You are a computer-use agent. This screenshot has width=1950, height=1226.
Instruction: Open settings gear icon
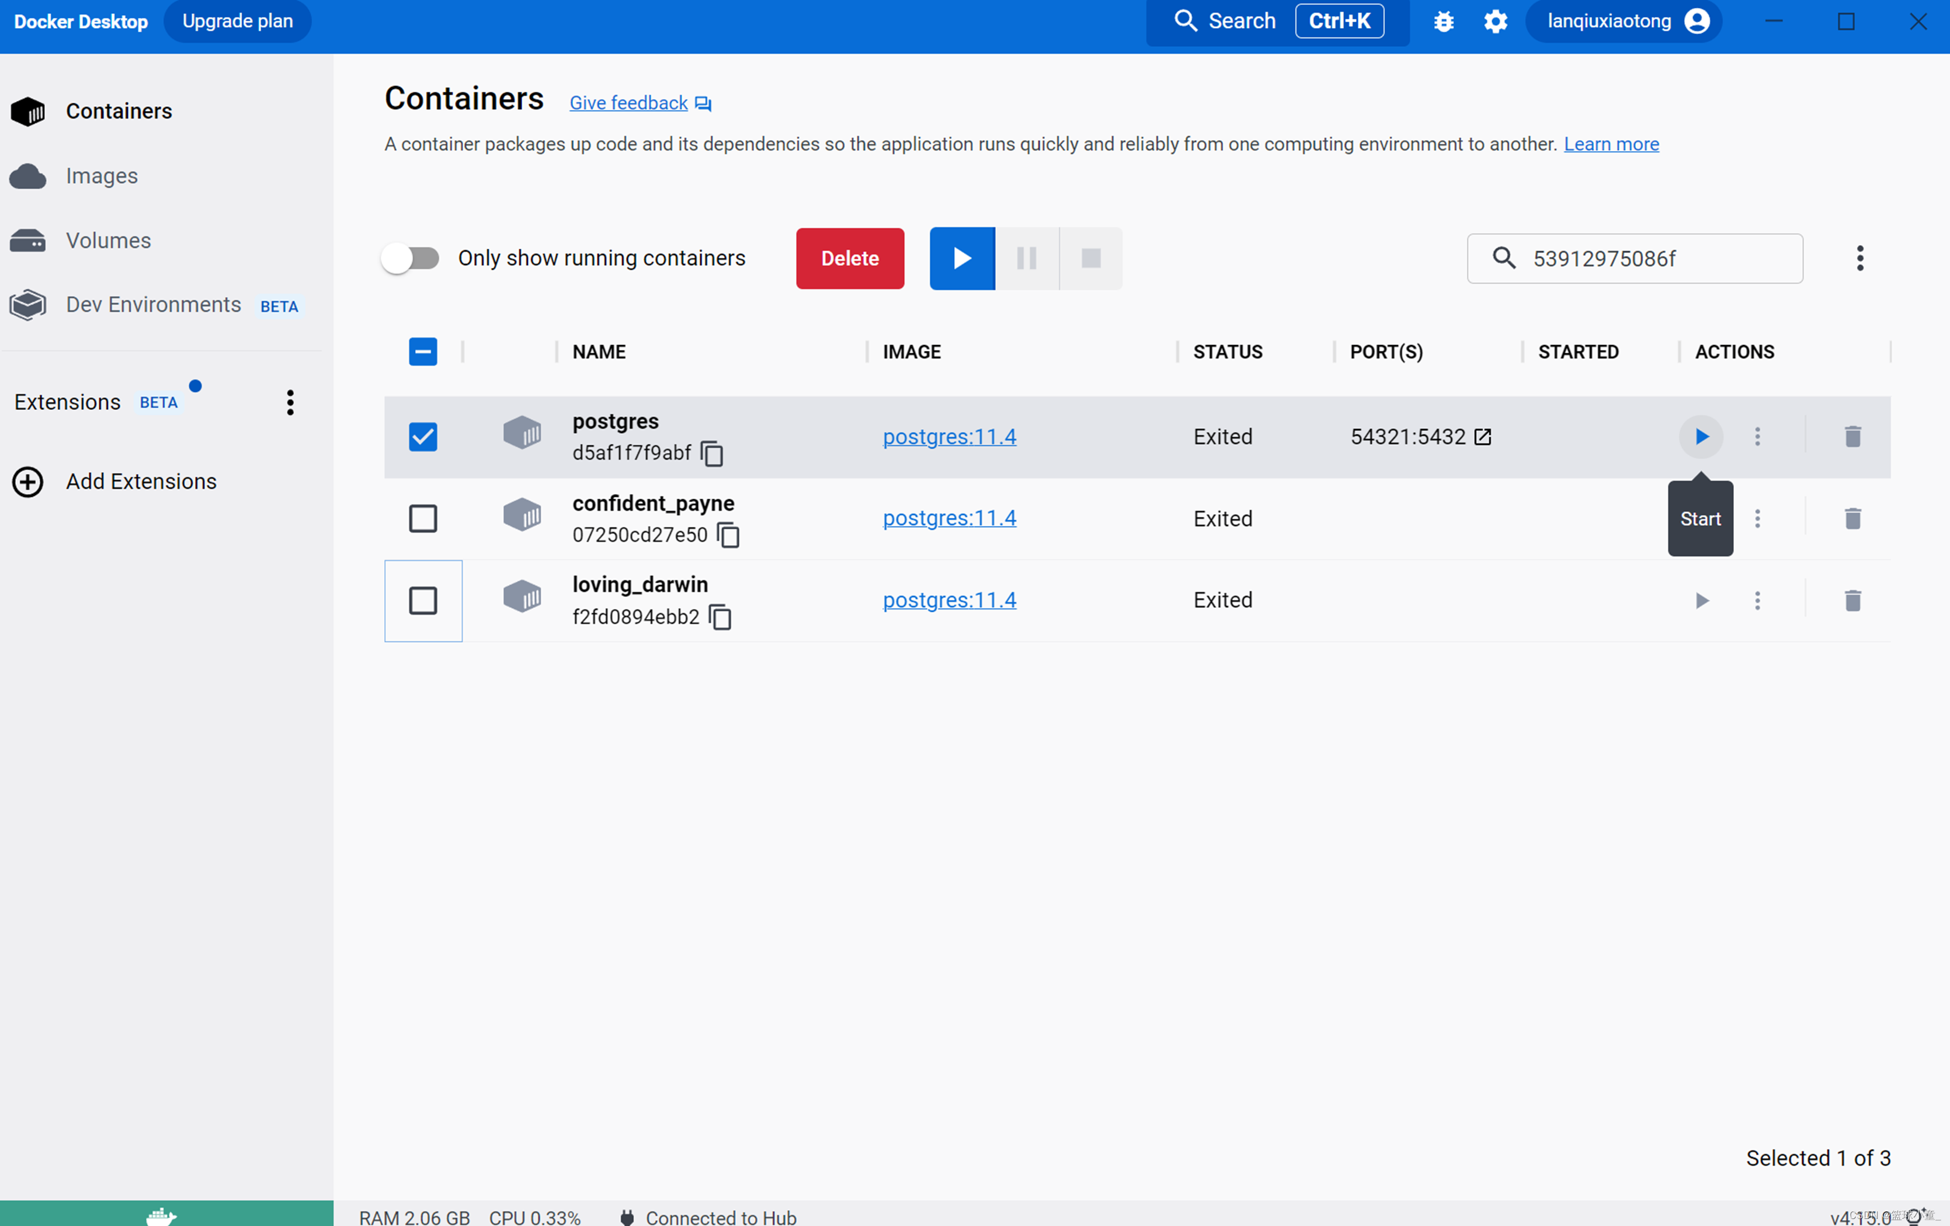point(1495,21)
